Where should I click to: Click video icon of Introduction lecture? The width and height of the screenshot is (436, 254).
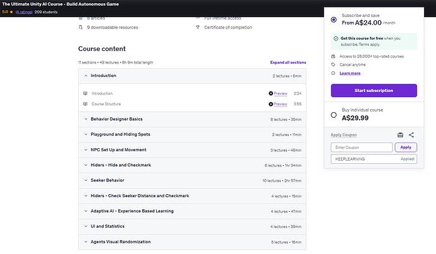tap(85, 93)
